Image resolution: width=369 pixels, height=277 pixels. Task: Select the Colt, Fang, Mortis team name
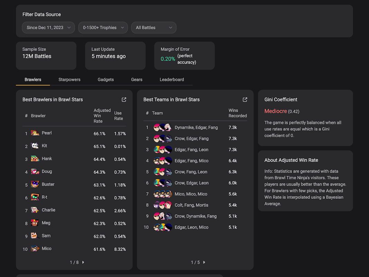[191, 205]
